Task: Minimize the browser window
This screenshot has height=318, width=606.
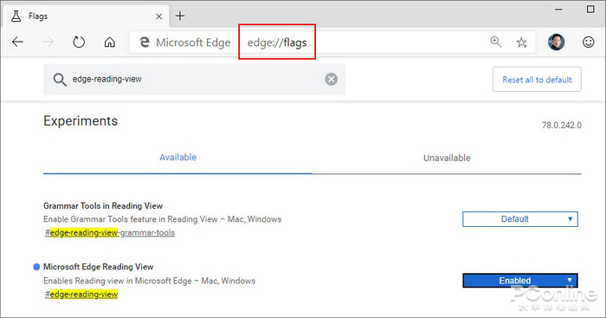Action: [x=558, y=10]
